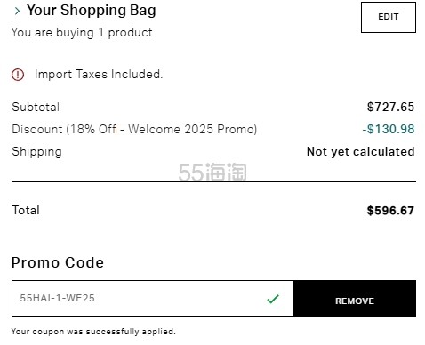This screenshot has width=425, height=345.
Task: Click the coupon successfully applied message
Action: 93,332
